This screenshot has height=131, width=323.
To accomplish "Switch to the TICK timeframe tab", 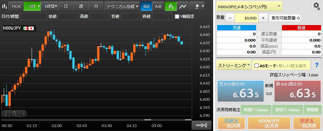I will coord(16,6).
